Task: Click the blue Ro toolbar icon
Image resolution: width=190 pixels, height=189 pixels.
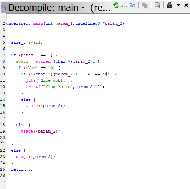Action: click(132, 5)
